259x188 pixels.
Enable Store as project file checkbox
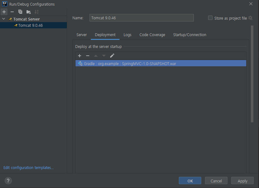(x=210, y=18)
